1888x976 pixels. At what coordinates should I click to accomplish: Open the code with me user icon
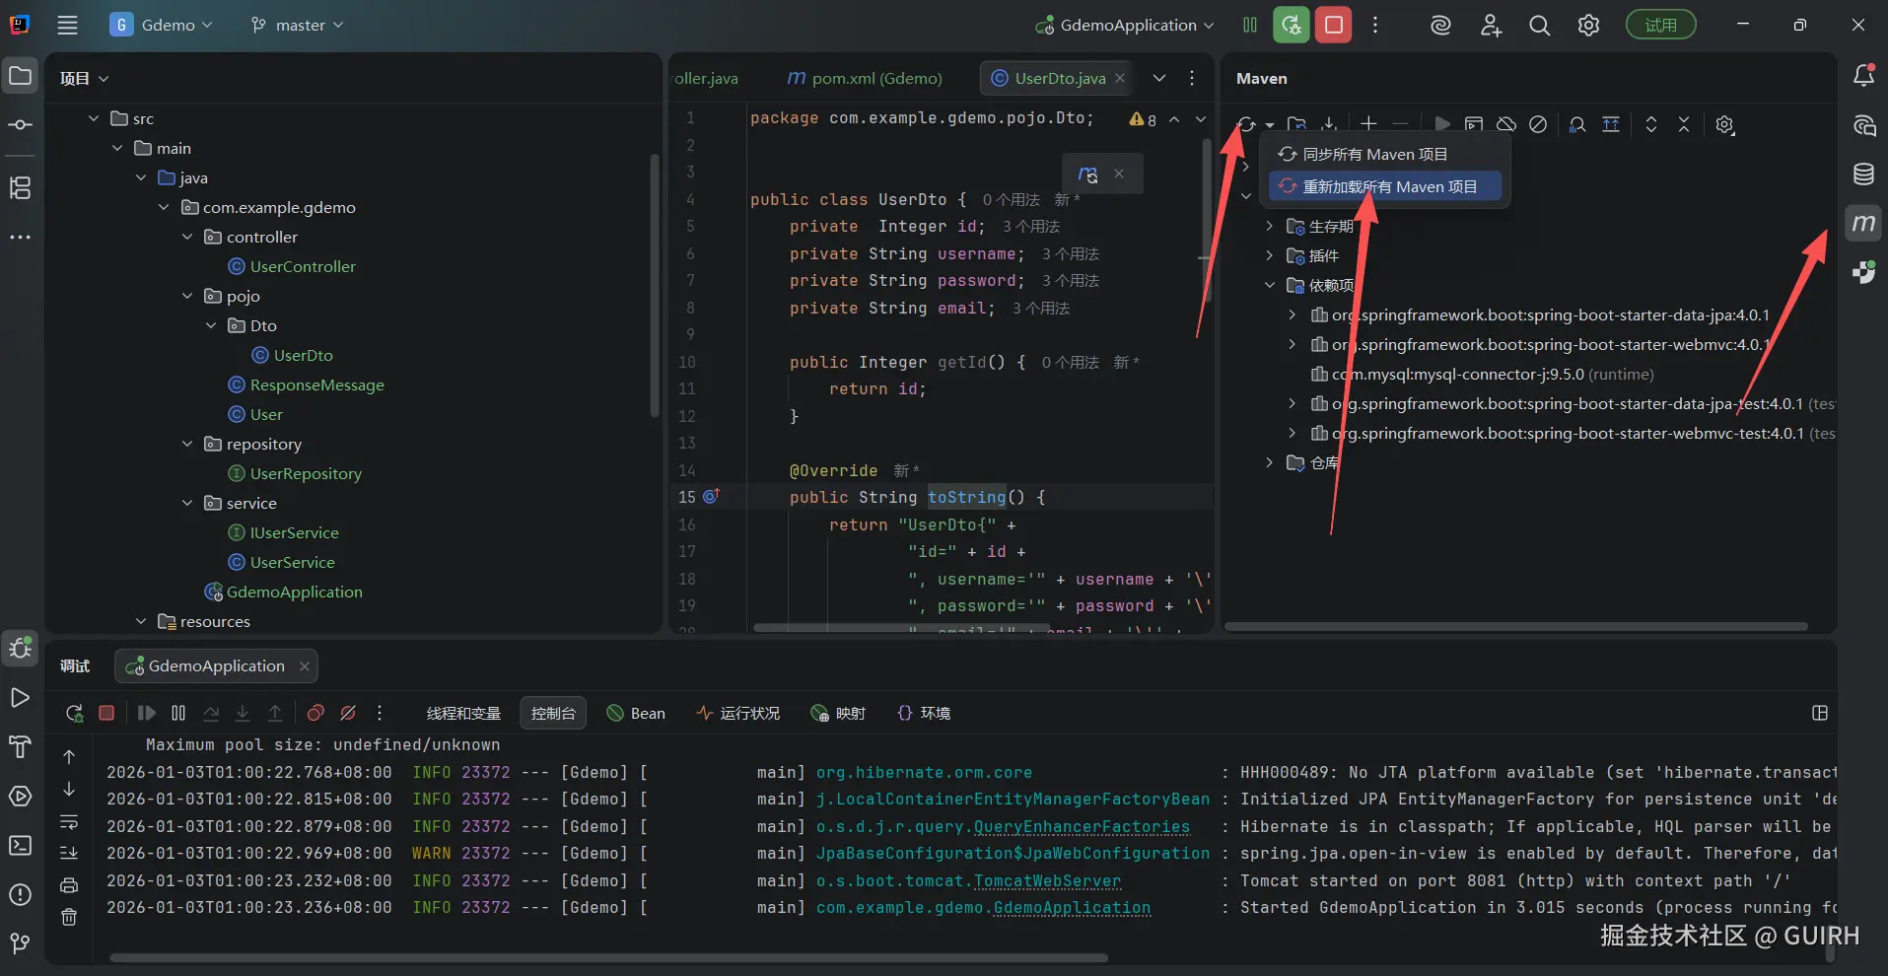[x=1491, y=26]
